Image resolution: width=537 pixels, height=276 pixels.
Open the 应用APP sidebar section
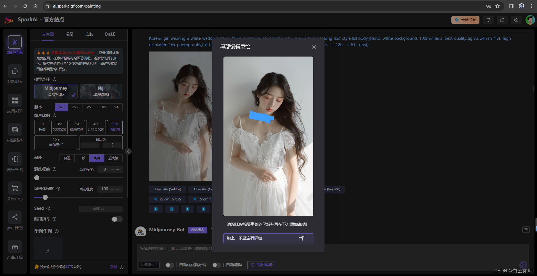15,103
